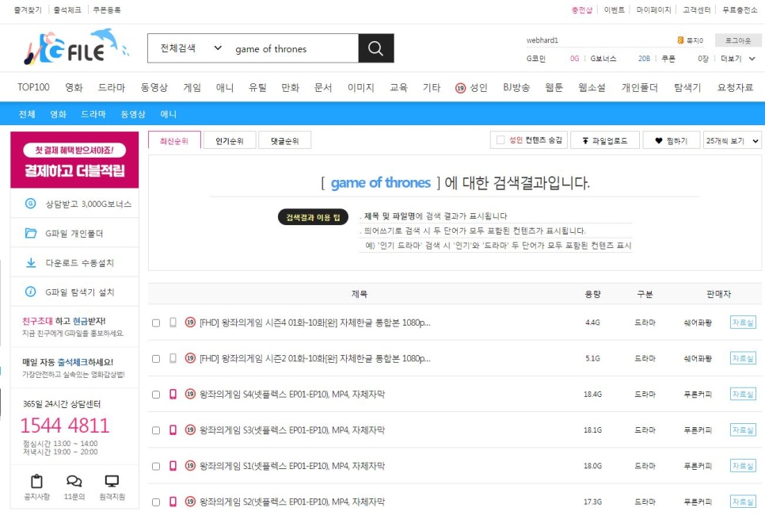Click 결제하고 더블적립 promo banner
Image resolution: width=765 pixels, height=519 pixels.
(74, 159)
